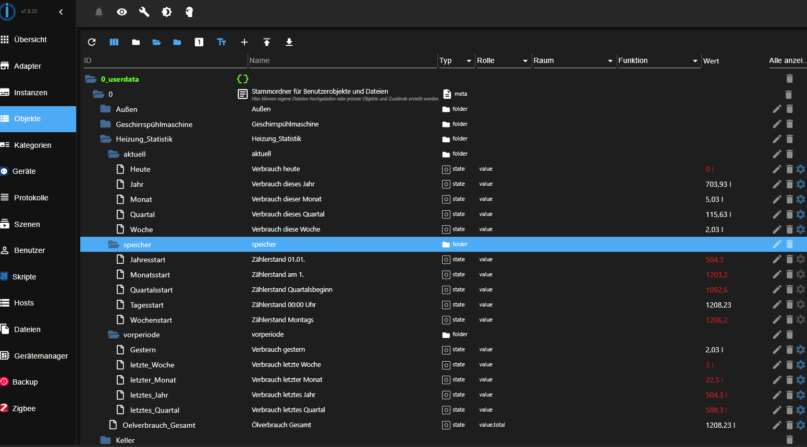Collapse the aktuell folder
This screenshot has height=447, width=807.
[114, 154]
